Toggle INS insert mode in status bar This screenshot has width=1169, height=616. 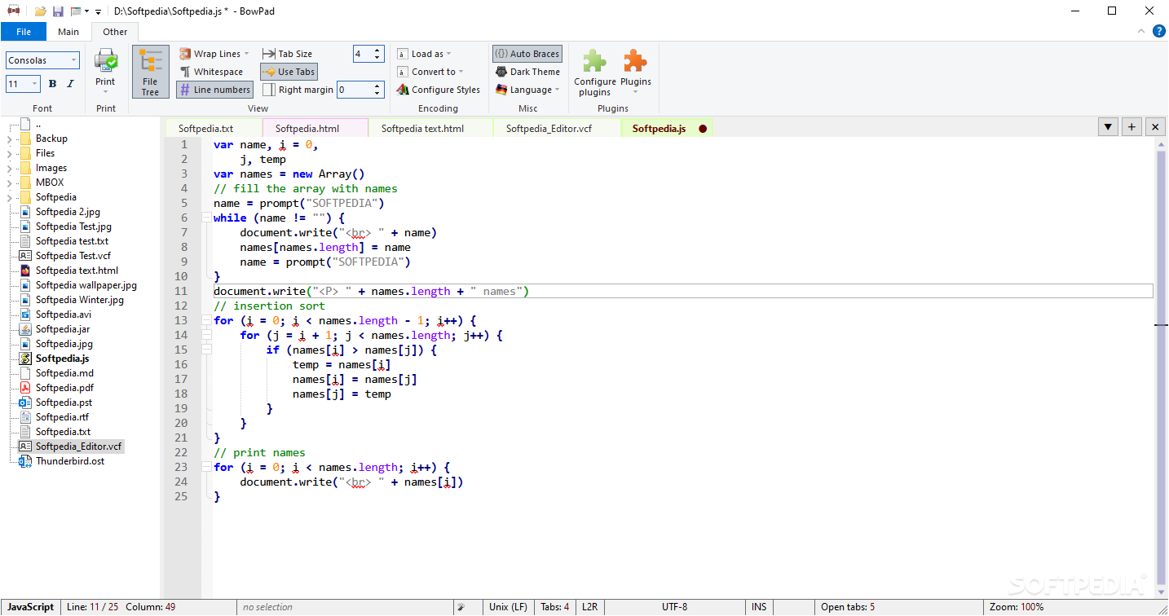[x=759, y=607]
